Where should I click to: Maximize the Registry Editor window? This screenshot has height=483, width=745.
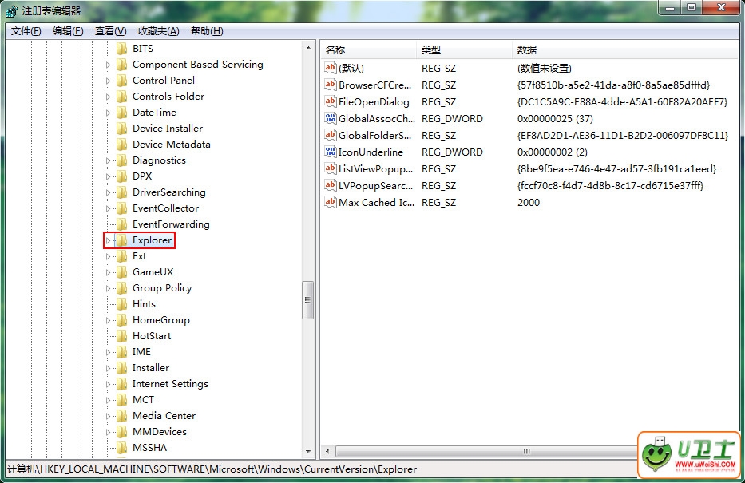tap(692, 7)
